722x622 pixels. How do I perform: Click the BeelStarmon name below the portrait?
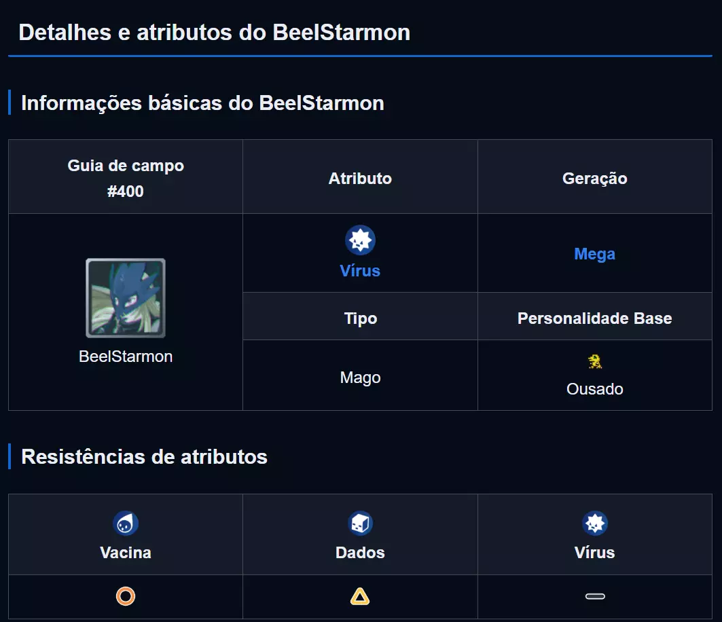126,356
